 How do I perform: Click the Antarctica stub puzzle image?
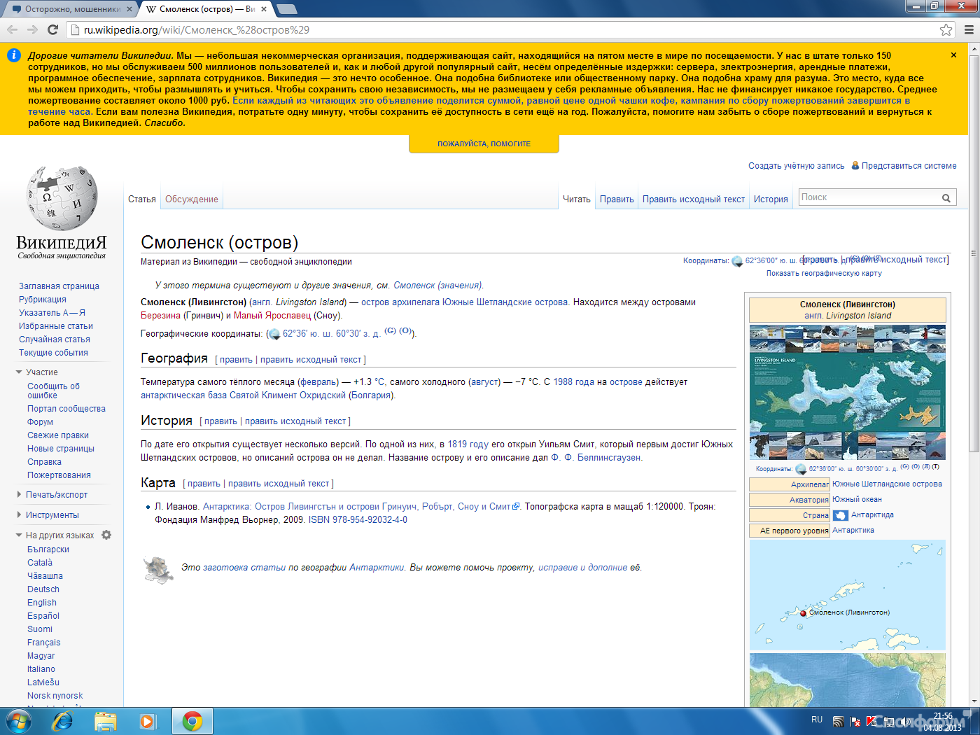click(158, 569)
